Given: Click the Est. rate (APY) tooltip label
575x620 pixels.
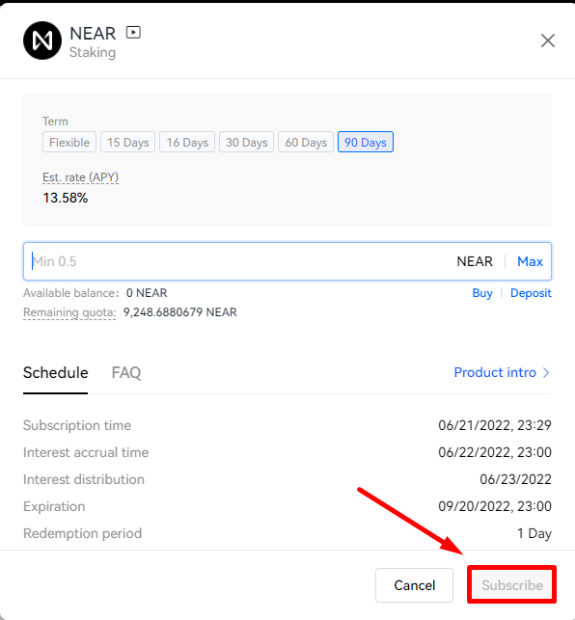Looking at the screenshot, I should click(80, 177).
